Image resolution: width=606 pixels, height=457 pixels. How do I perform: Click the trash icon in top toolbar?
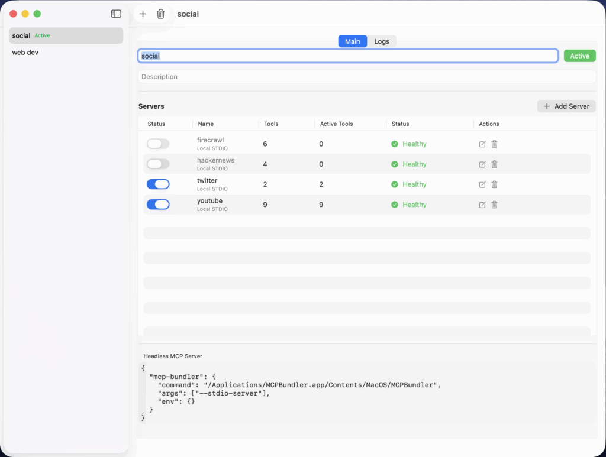[160, 14]
